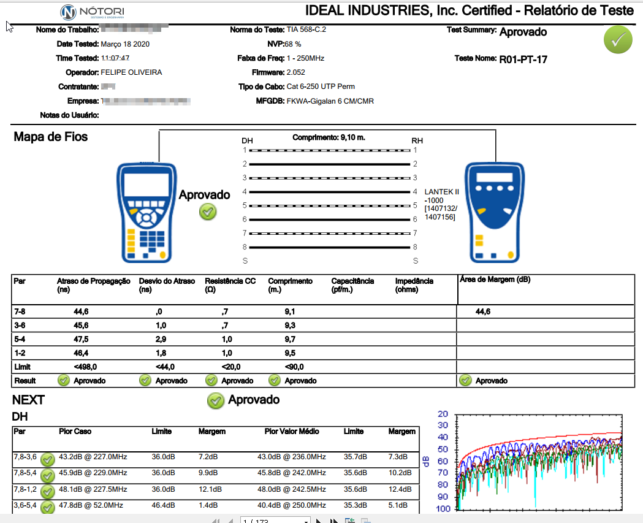Image resolution: width=643 pixels, height=523 pixels.
Task: Click the test standard TIA 568-C.2
Action: click(x=306, y=29)
